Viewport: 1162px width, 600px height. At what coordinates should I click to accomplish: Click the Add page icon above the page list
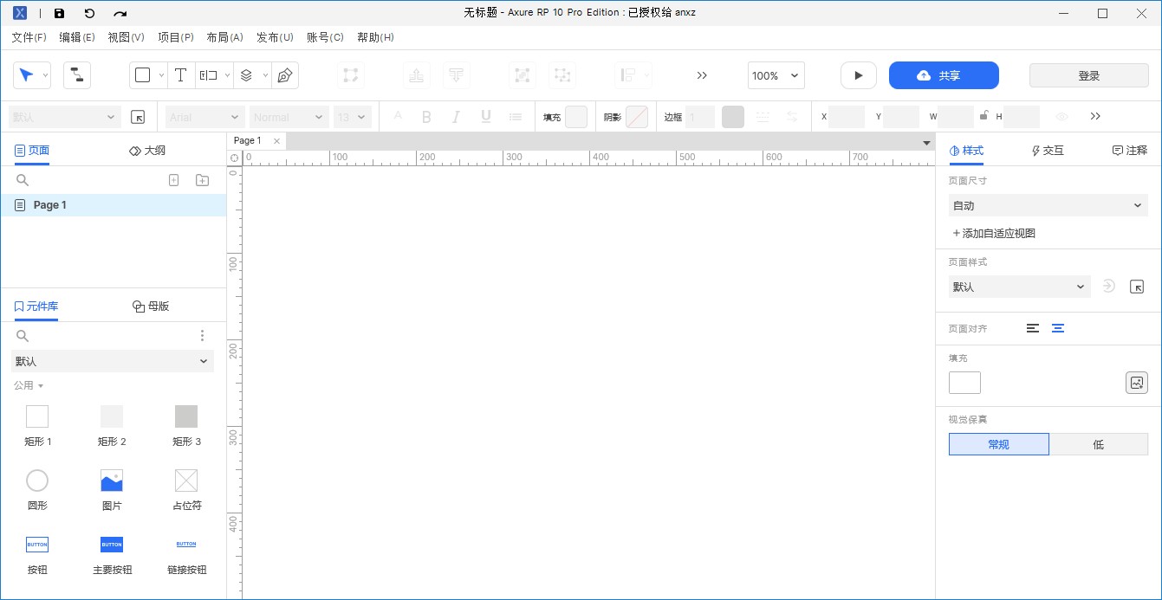(173, 180)
